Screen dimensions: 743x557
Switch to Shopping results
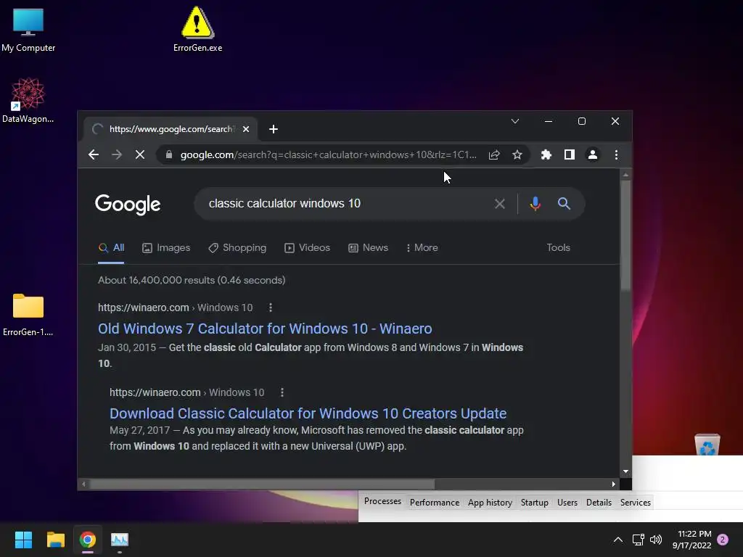[237, 248]
